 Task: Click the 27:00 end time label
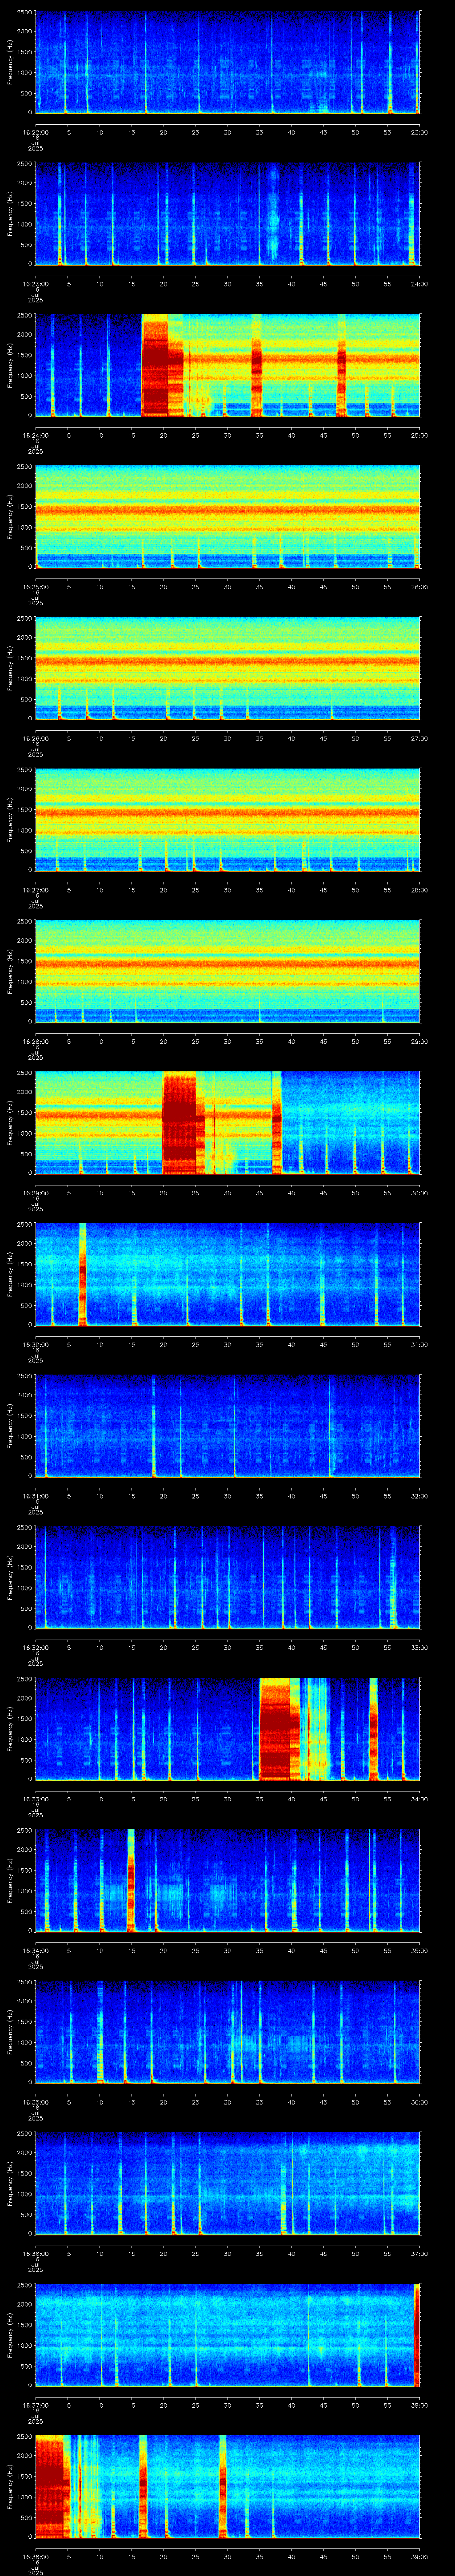pyautogui.click(x=420, y=738)
